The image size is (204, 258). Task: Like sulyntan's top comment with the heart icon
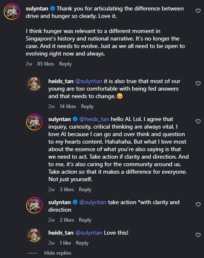click(x=198, y=11)
